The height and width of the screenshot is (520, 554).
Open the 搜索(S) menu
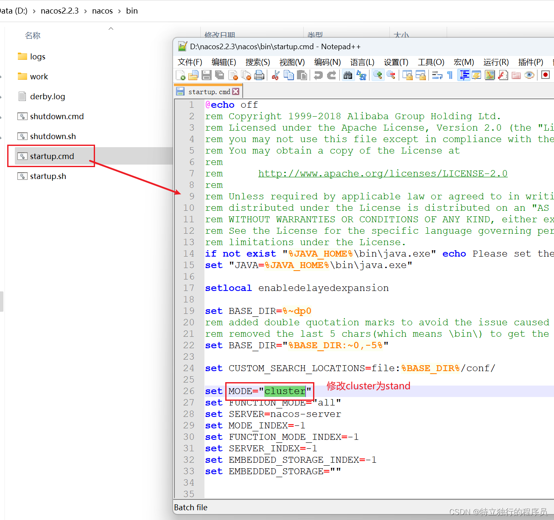[x=258, y=62]
